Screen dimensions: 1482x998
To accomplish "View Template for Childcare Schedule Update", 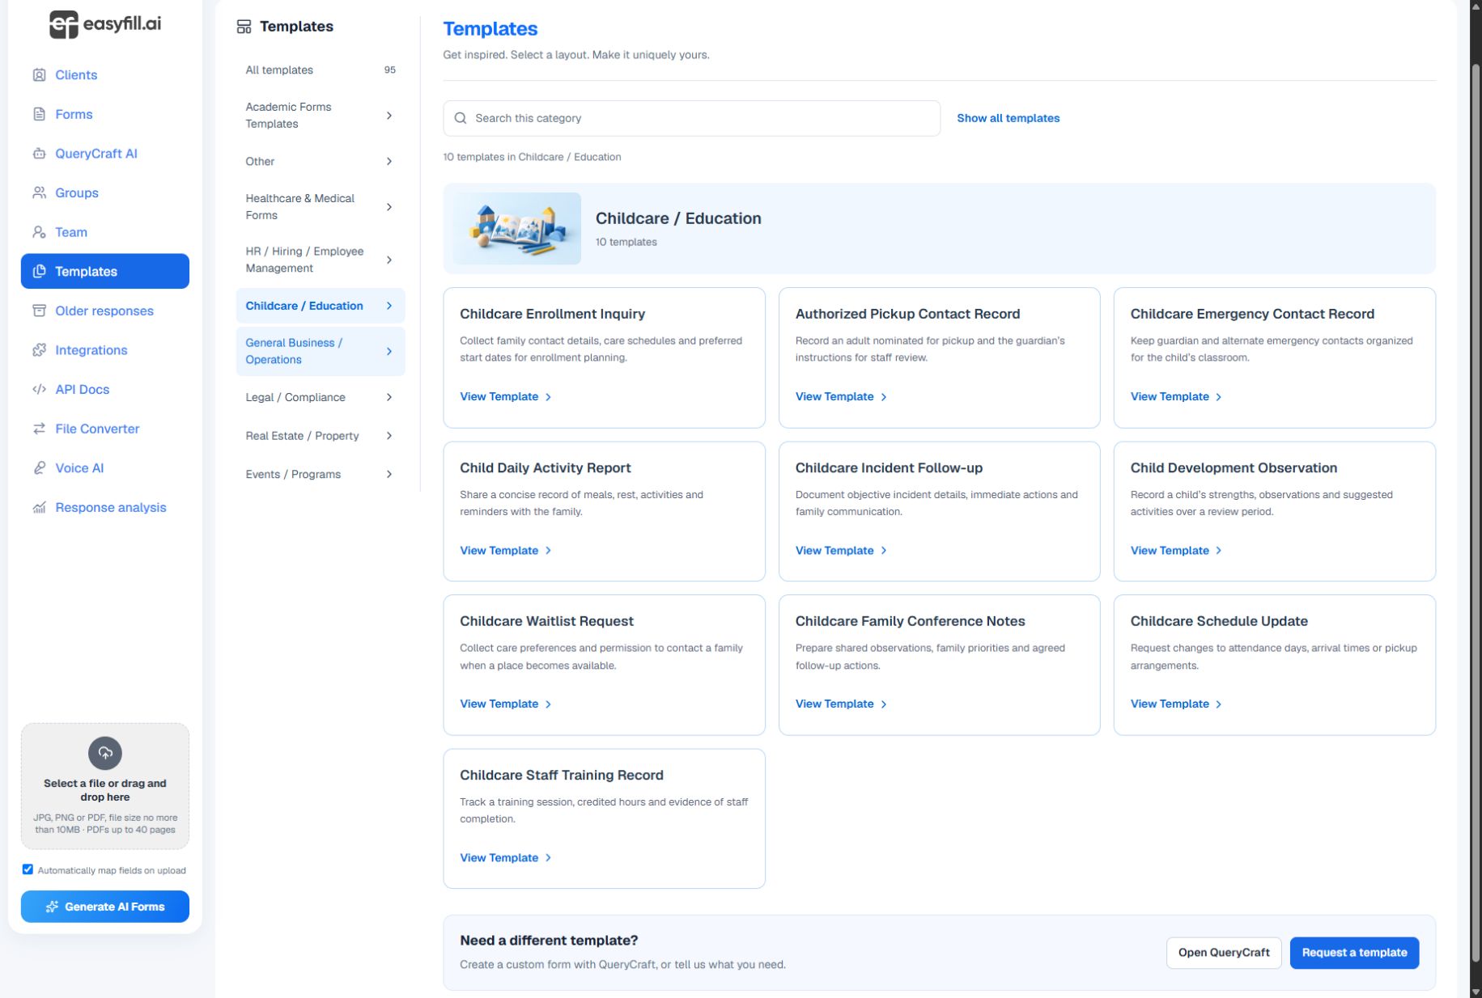I will (1176, 704).
